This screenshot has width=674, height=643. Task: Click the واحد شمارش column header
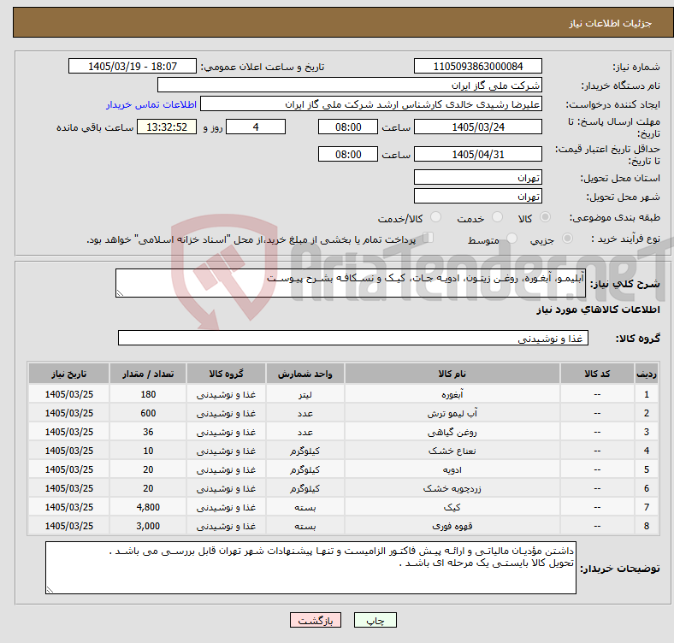click(305, 374)
